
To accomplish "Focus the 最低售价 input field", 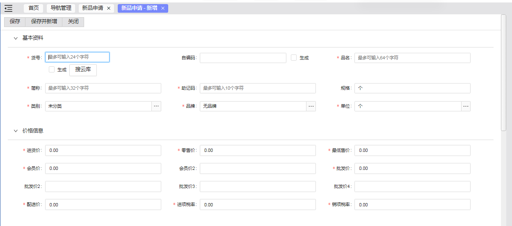I will [x=412, y=150].
